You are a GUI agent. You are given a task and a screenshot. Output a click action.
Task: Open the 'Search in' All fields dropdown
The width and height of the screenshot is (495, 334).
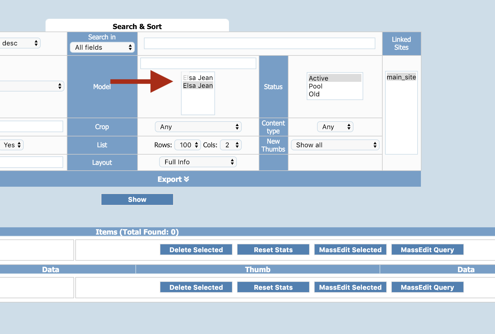(102, 47)
